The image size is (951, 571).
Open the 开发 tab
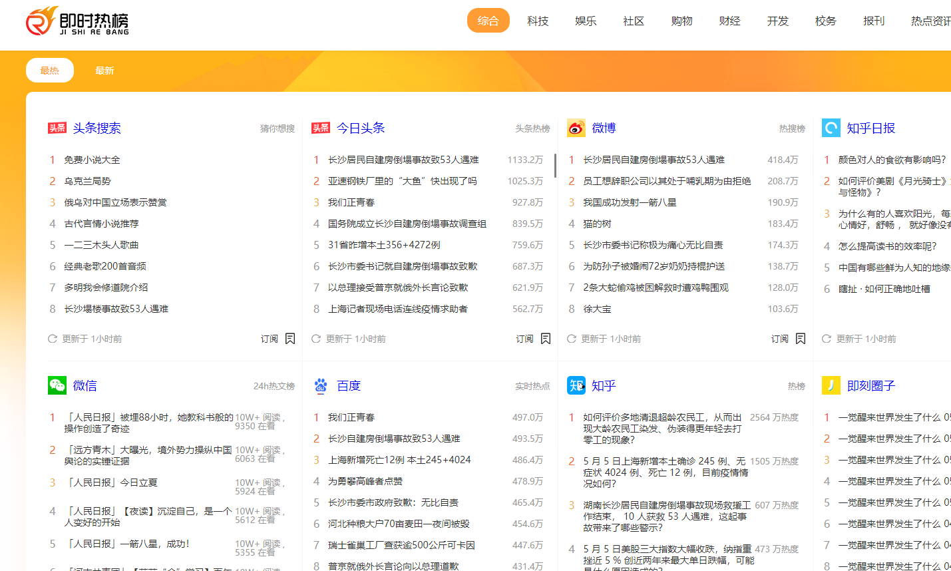[778, 21]
